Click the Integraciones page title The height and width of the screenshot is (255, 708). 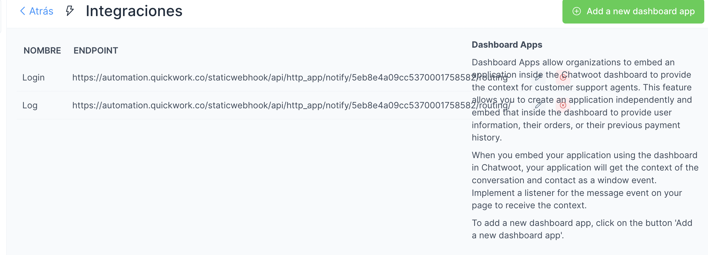(x=134, y=11)
